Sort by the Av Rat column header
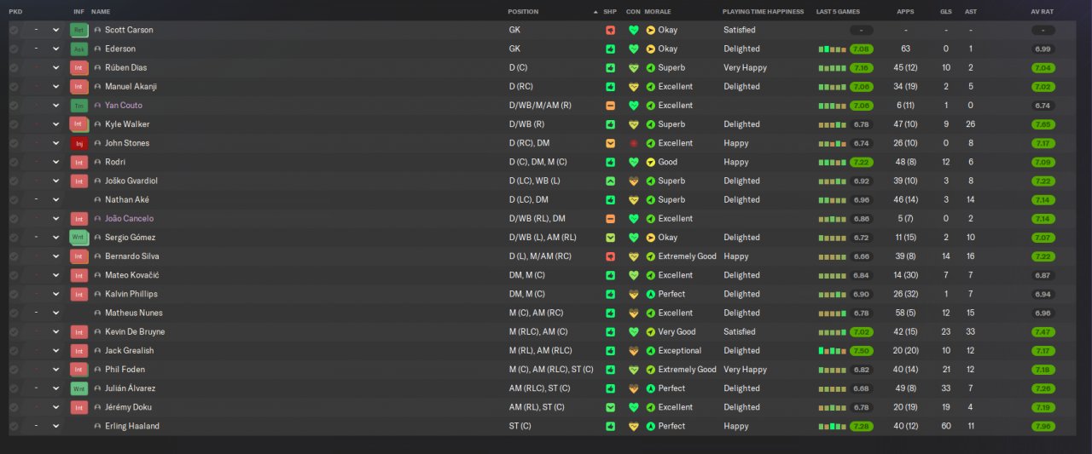 tap(1042, 12)
